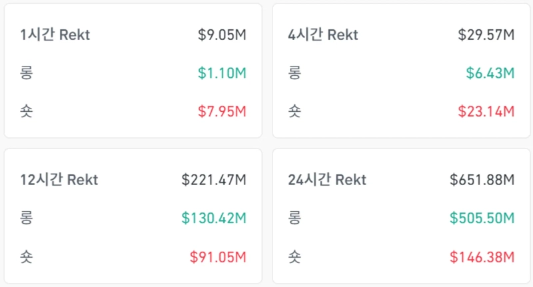The image size is (533, 287).
Task: Click the 숏 label in 4시간 Rekt card
Action: [294, 111]
